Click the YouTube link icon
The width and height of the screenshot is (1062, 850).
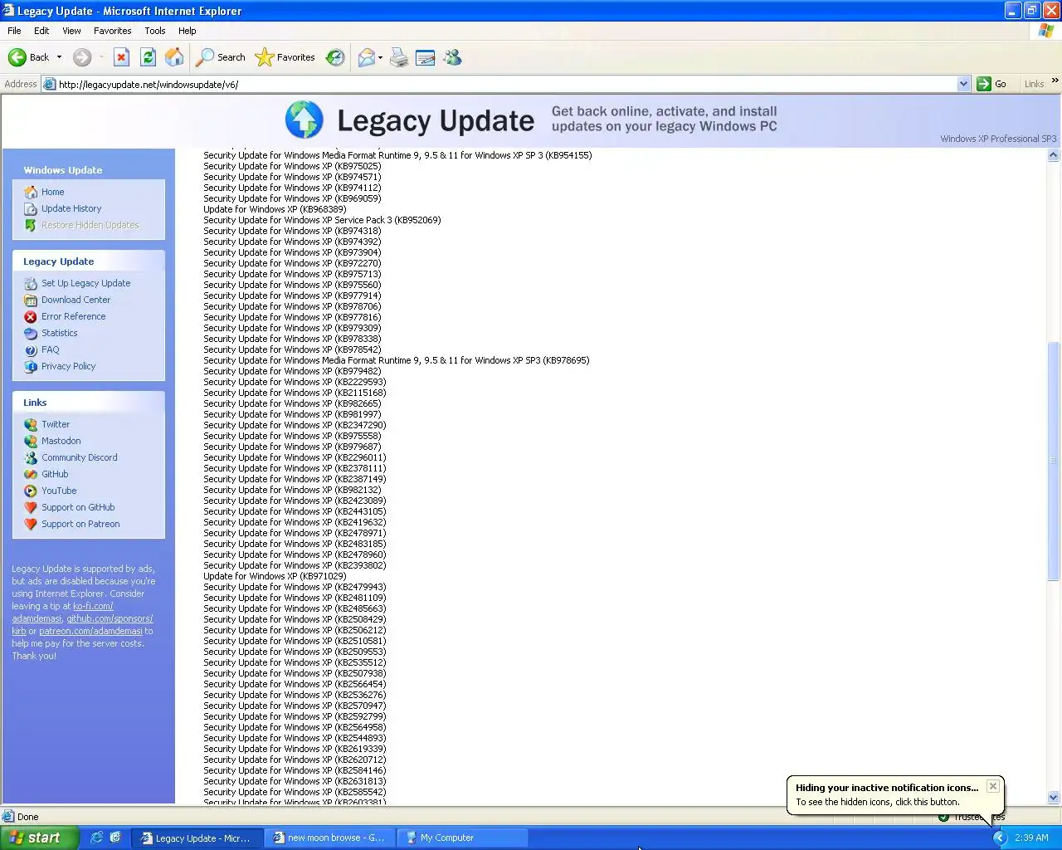coord(31,491)
